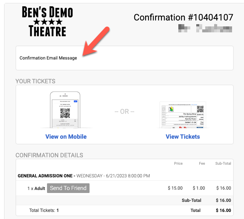
Task: Open the View Tickets link
Action: (183, 136)
